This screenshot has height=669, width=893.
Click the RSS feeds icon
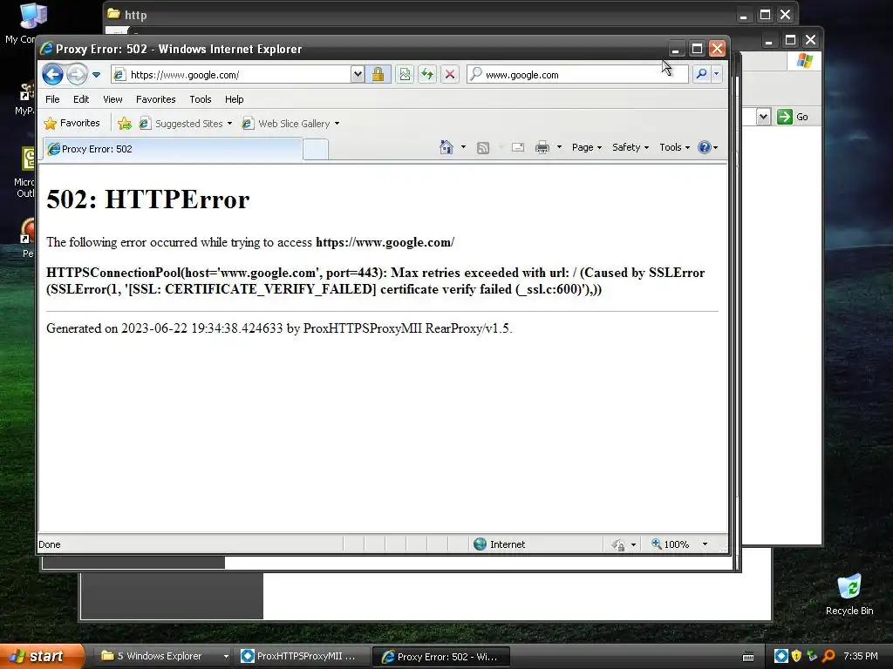483,148
